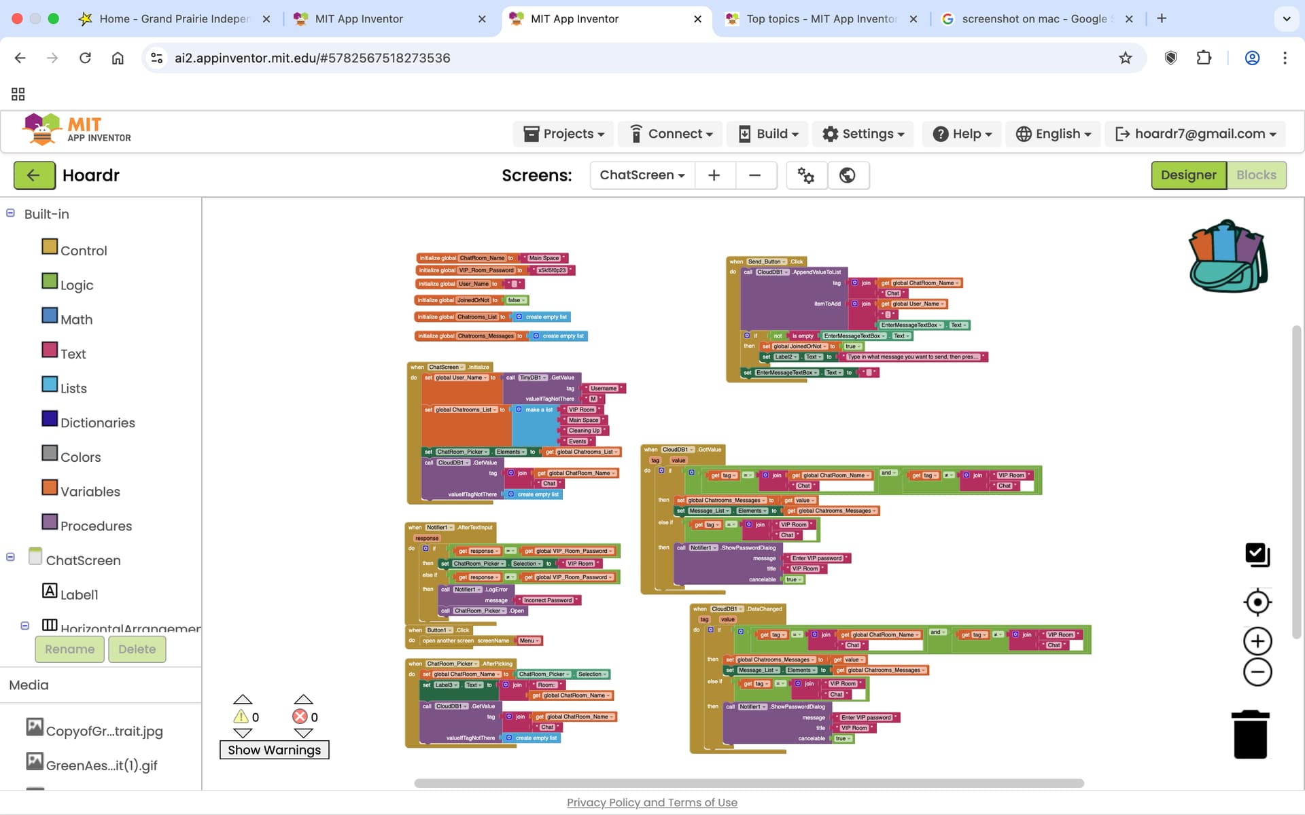Open the backpack icon in the workspace

1228,256
